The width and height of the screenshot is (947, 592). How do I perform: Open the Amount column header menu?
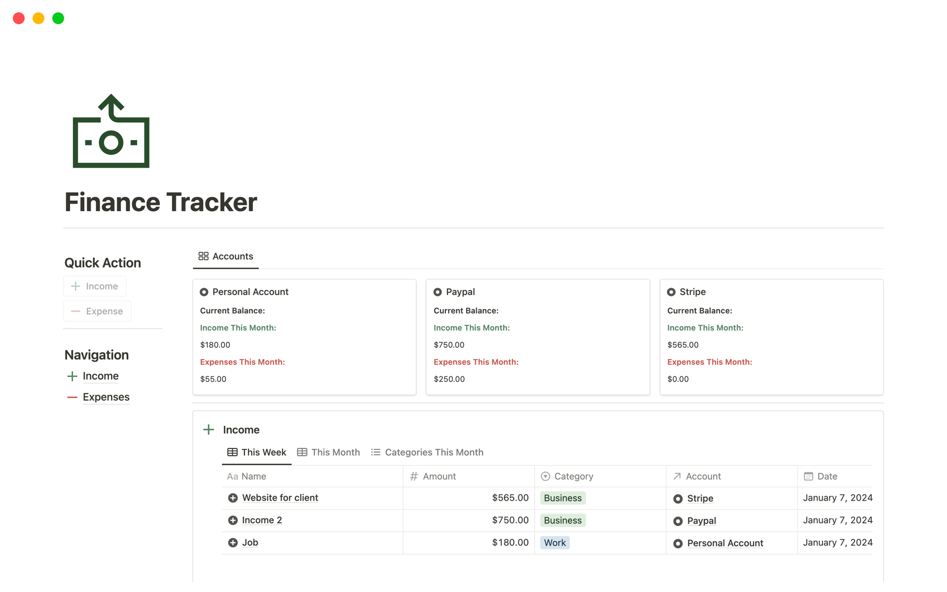(x=439, y=476)
